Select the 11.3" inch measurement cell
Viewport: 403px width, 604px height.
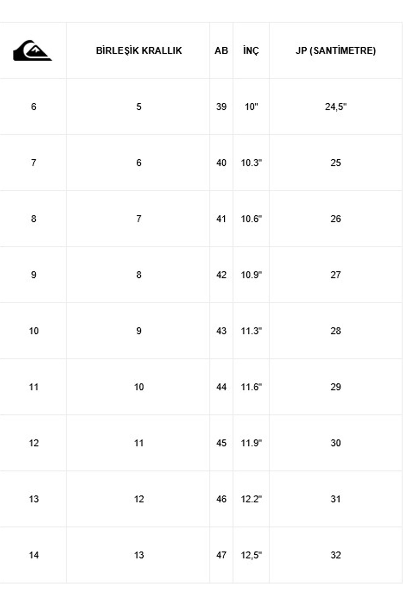251,331
